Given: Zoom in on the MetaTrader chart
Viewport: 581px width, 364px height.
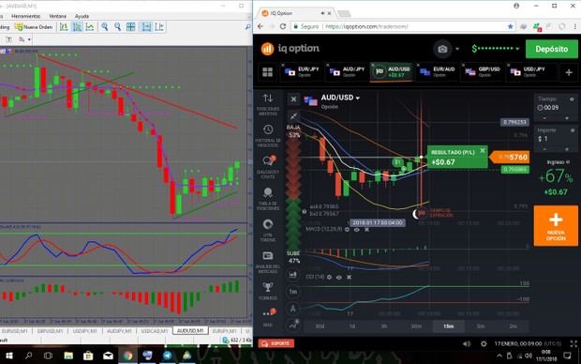Looking at the screenshot, I should click(105, 26).
